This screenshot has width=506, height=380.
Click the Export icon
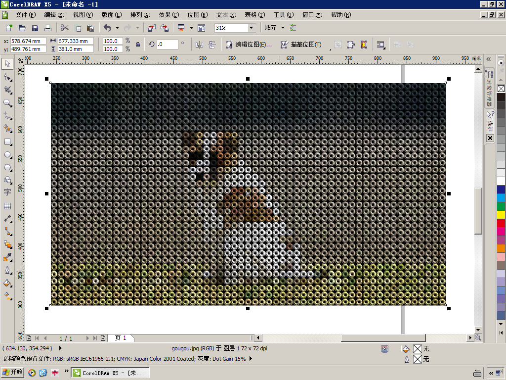pos(164,28)
